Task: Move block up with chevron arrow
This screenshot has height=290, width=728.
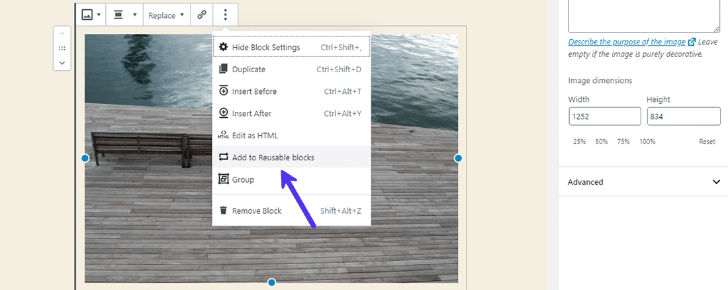Action: tap(62, 34)
